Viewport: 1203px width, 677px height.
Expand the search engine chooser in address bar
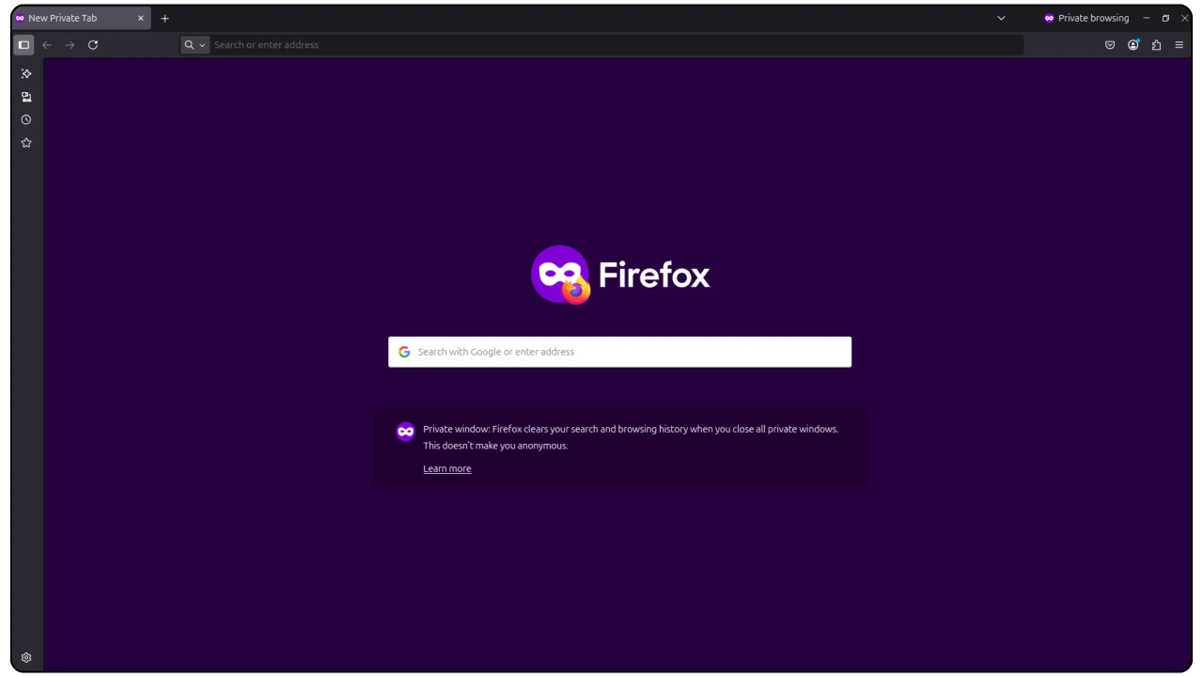[195, 45]
